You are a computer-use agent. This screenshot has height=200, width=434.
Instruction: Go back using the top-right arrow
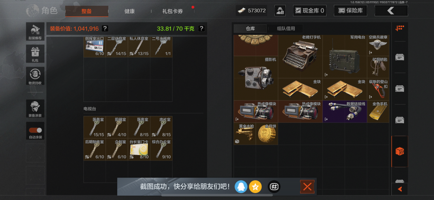tap(391, 11)
